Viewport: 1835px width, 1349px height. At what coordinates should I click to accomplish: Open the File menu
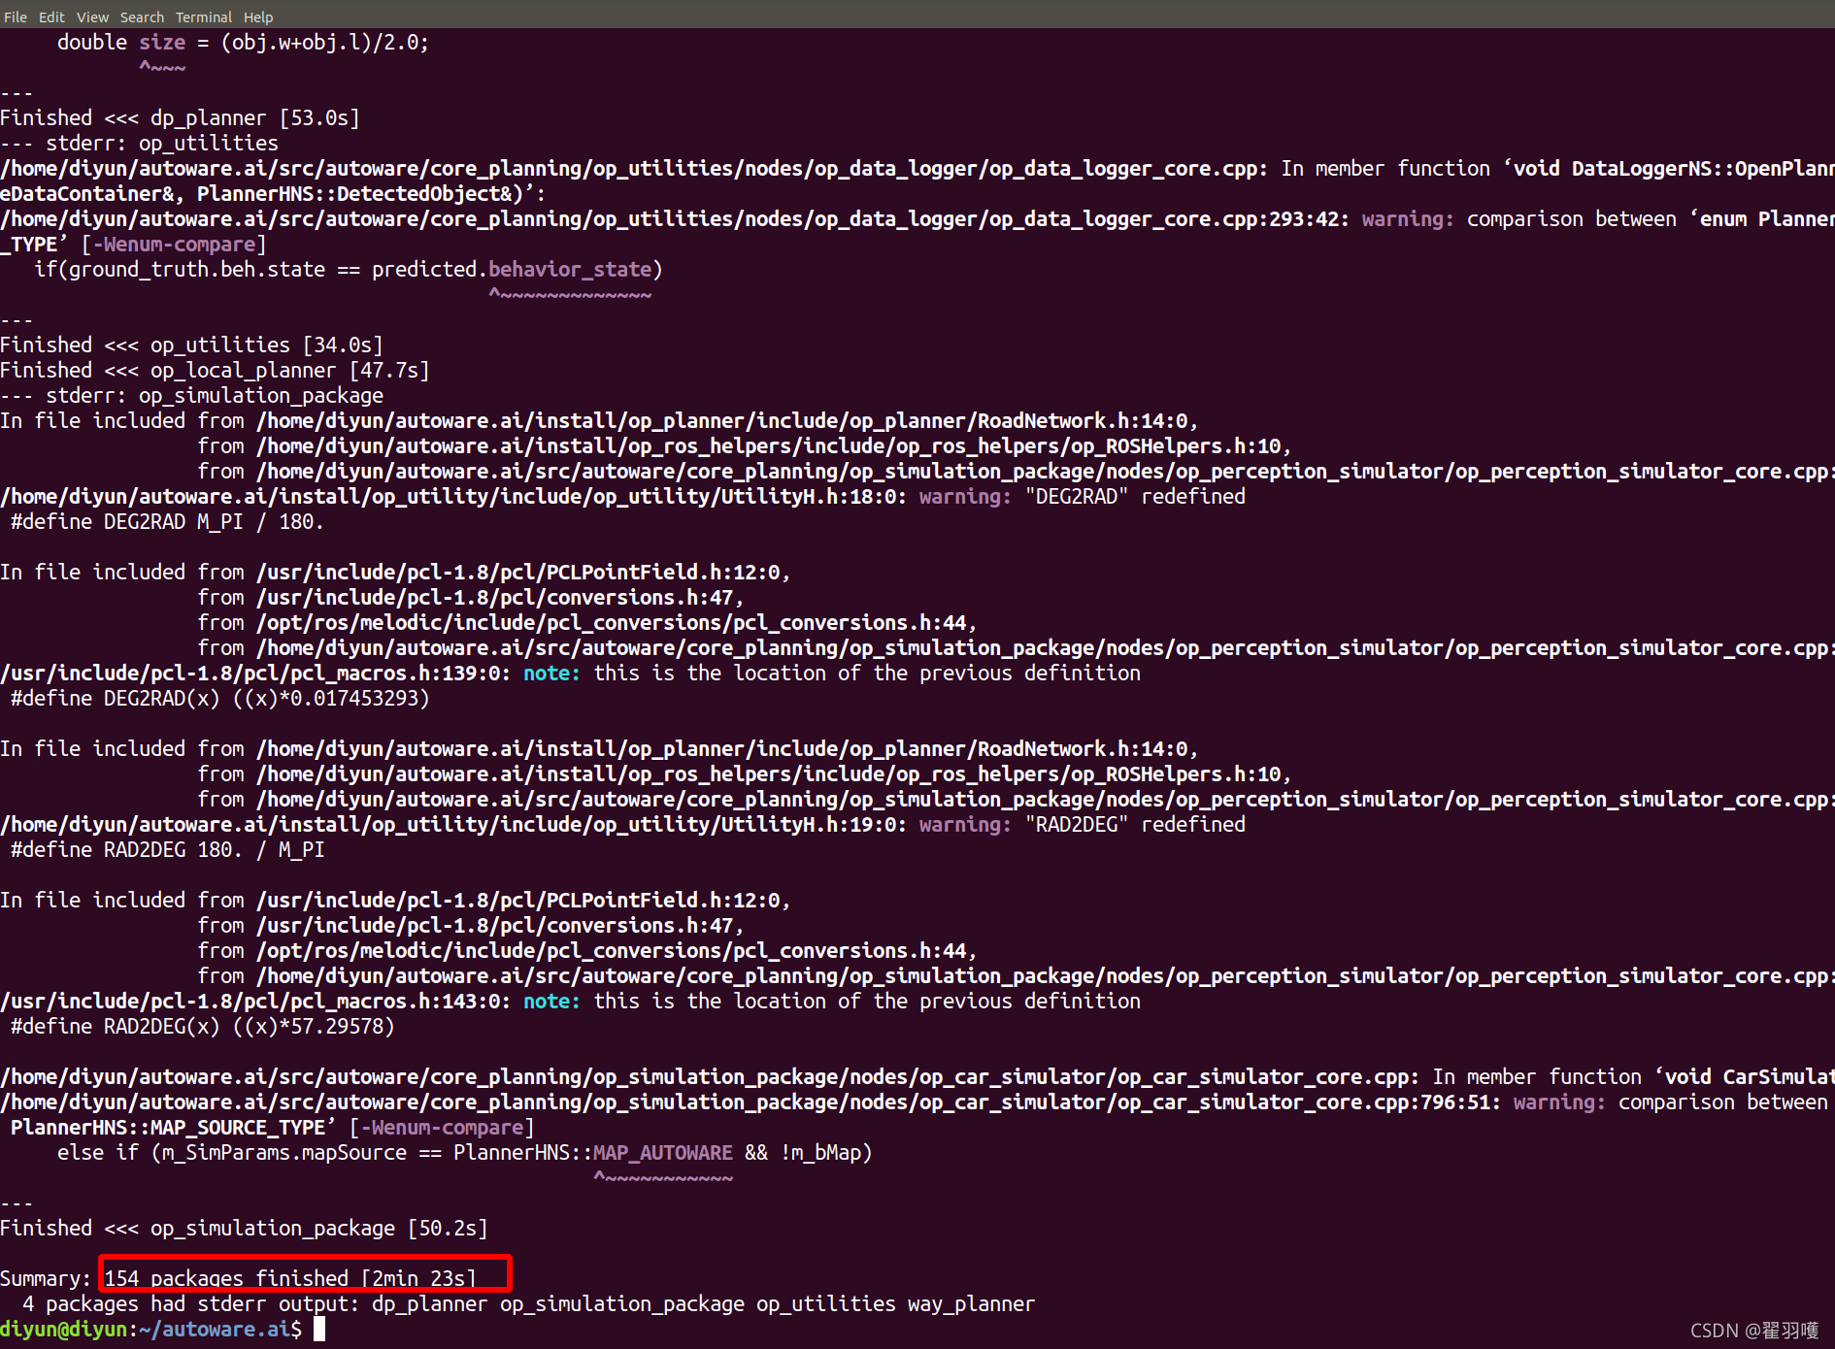tap(16, 16)
